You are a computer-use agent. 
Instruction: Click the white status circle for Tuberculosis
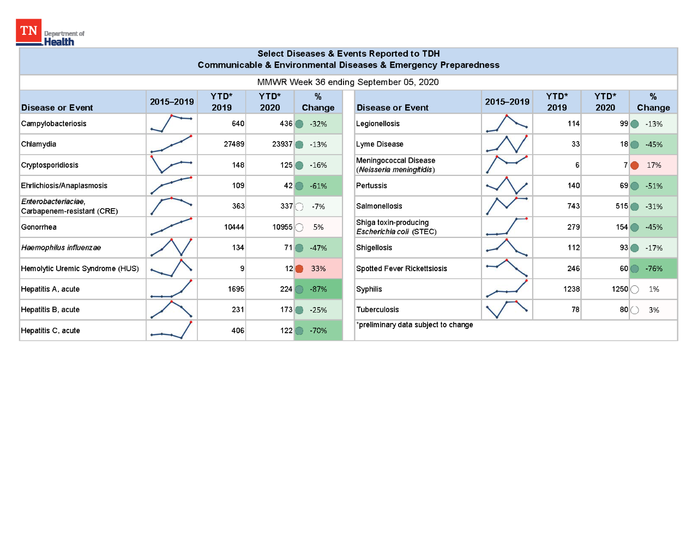(635, 310)
